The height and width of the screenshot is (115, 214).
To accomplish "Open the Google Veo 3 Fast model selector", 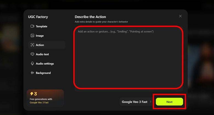I will [x=136, y=102].
